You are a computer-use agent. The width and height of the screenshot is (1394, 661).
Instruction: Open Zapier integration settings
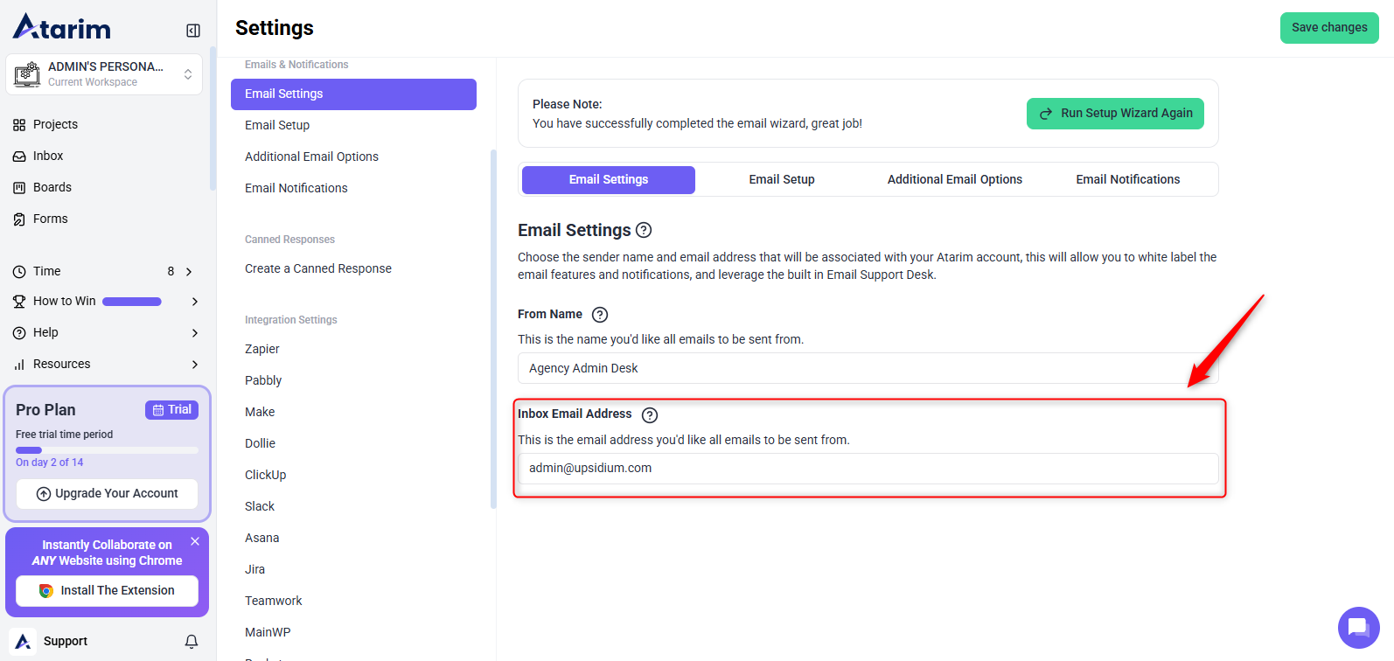tap(262, 349)
